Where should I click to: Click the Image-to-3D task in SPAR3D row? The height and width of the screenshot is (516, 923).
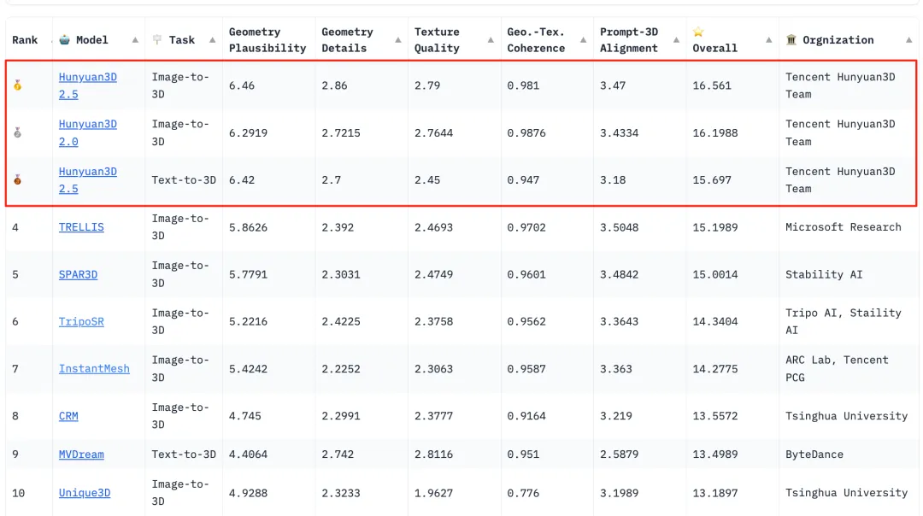click(180, 274)
